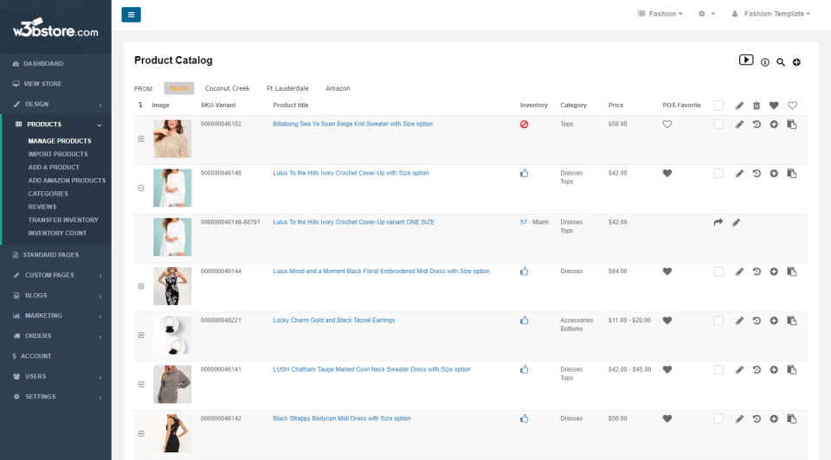Click the copy icon for Lucky Charm Earrings
831x460 pixels.
(x=791, y=321)
